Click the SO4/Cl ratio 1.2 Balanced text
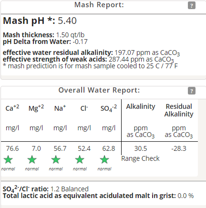 click(70, 189)
